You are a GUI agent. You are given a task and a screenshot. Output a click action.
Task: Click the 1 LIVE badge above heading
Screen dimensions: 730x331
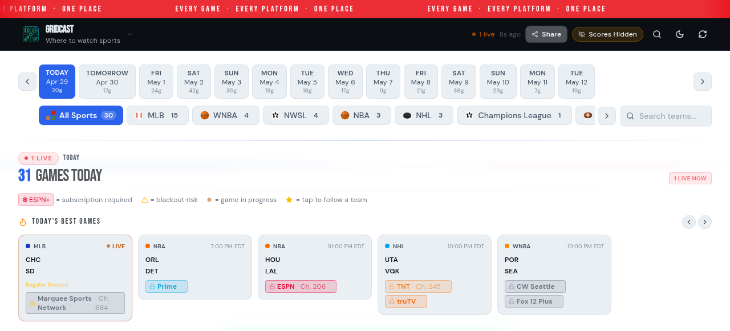(38, 158)
